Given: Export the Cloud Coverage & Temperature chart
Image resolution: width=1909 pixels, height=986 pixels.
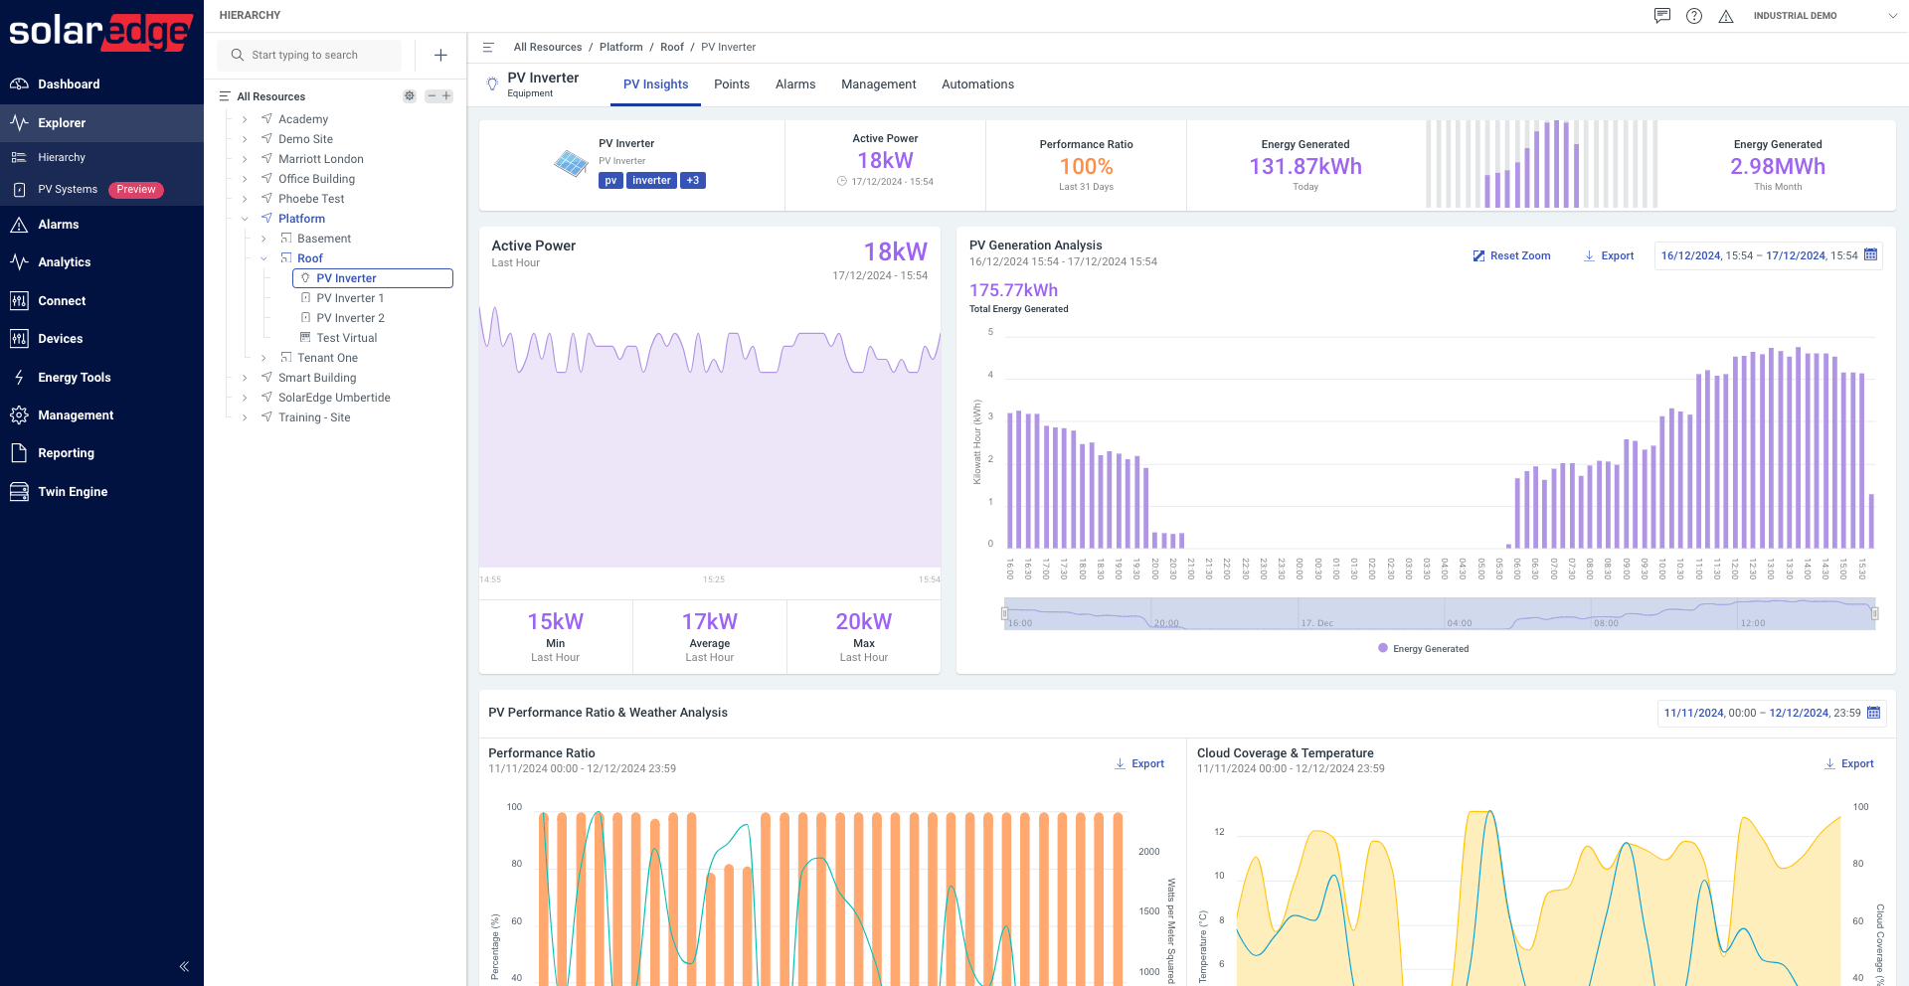Looking at the screenshot, I should tap(1848, 764).
